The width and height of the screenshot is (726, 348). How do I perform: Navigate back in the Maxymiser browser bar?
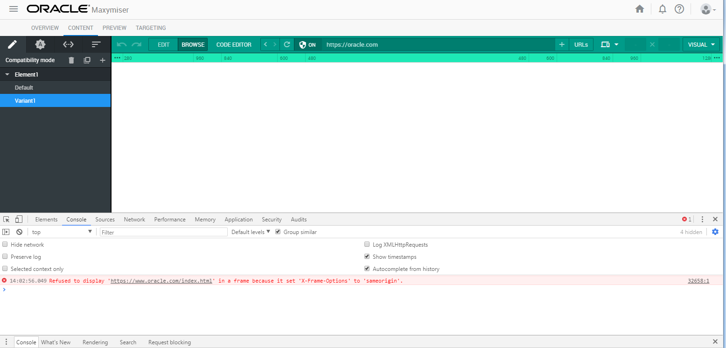pos(265,45)
